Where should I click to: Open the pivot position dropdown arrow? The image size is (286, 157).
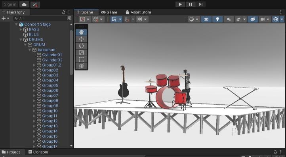point(88,19)
